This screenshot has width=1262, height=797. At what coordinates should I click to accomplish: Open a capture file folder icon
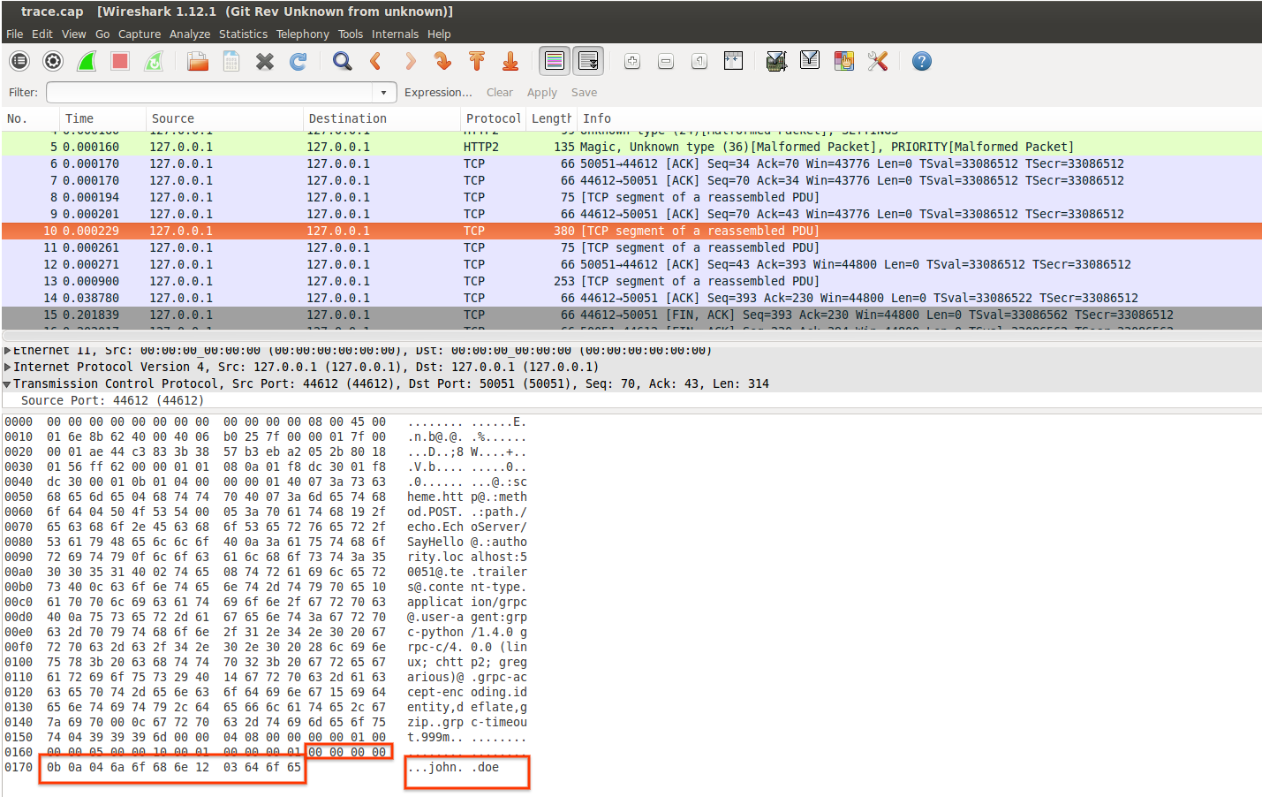click(198, 61)
